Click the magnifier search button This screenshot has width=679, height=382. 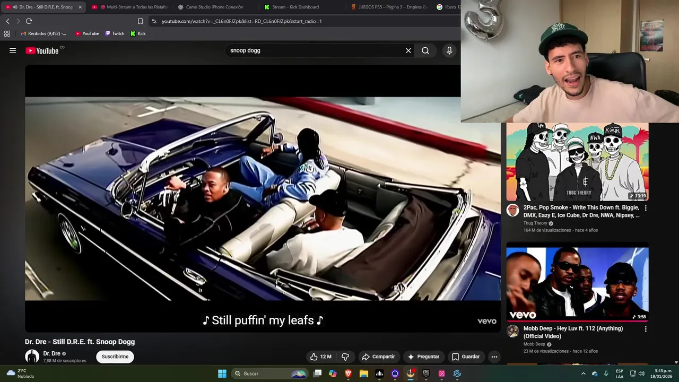click(x=425, y=50)
